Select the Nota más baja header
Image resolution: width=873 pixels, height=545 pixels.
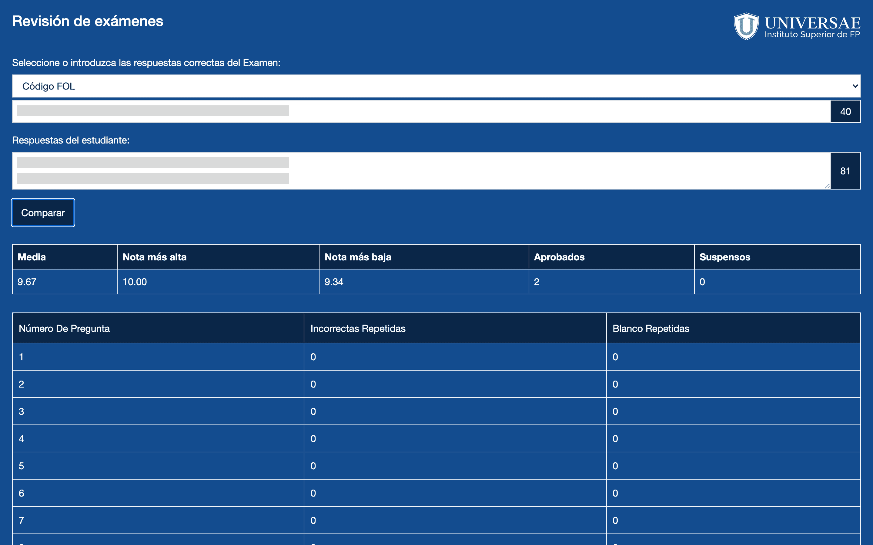click(x=424, y=257)
